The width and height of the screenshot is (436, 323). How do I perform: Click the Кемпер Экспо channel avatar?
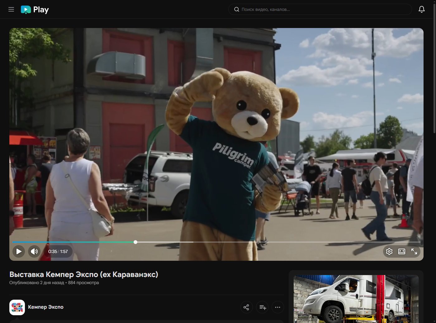17,307
